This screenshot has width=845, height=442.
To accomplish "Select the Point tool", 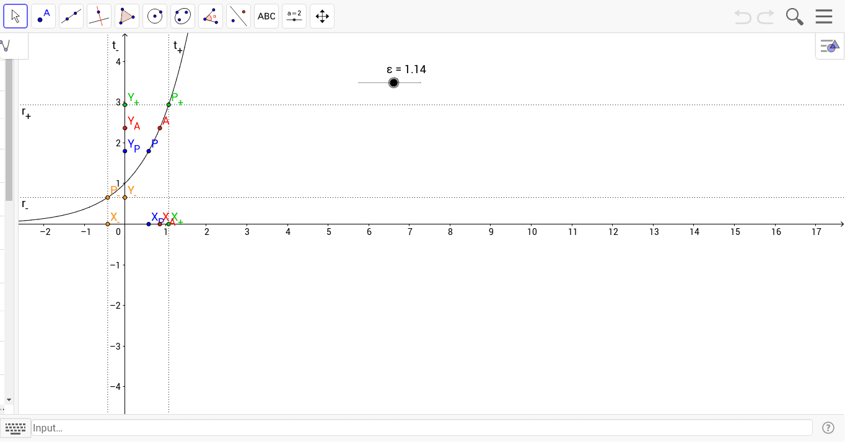I will coord(43,16).
